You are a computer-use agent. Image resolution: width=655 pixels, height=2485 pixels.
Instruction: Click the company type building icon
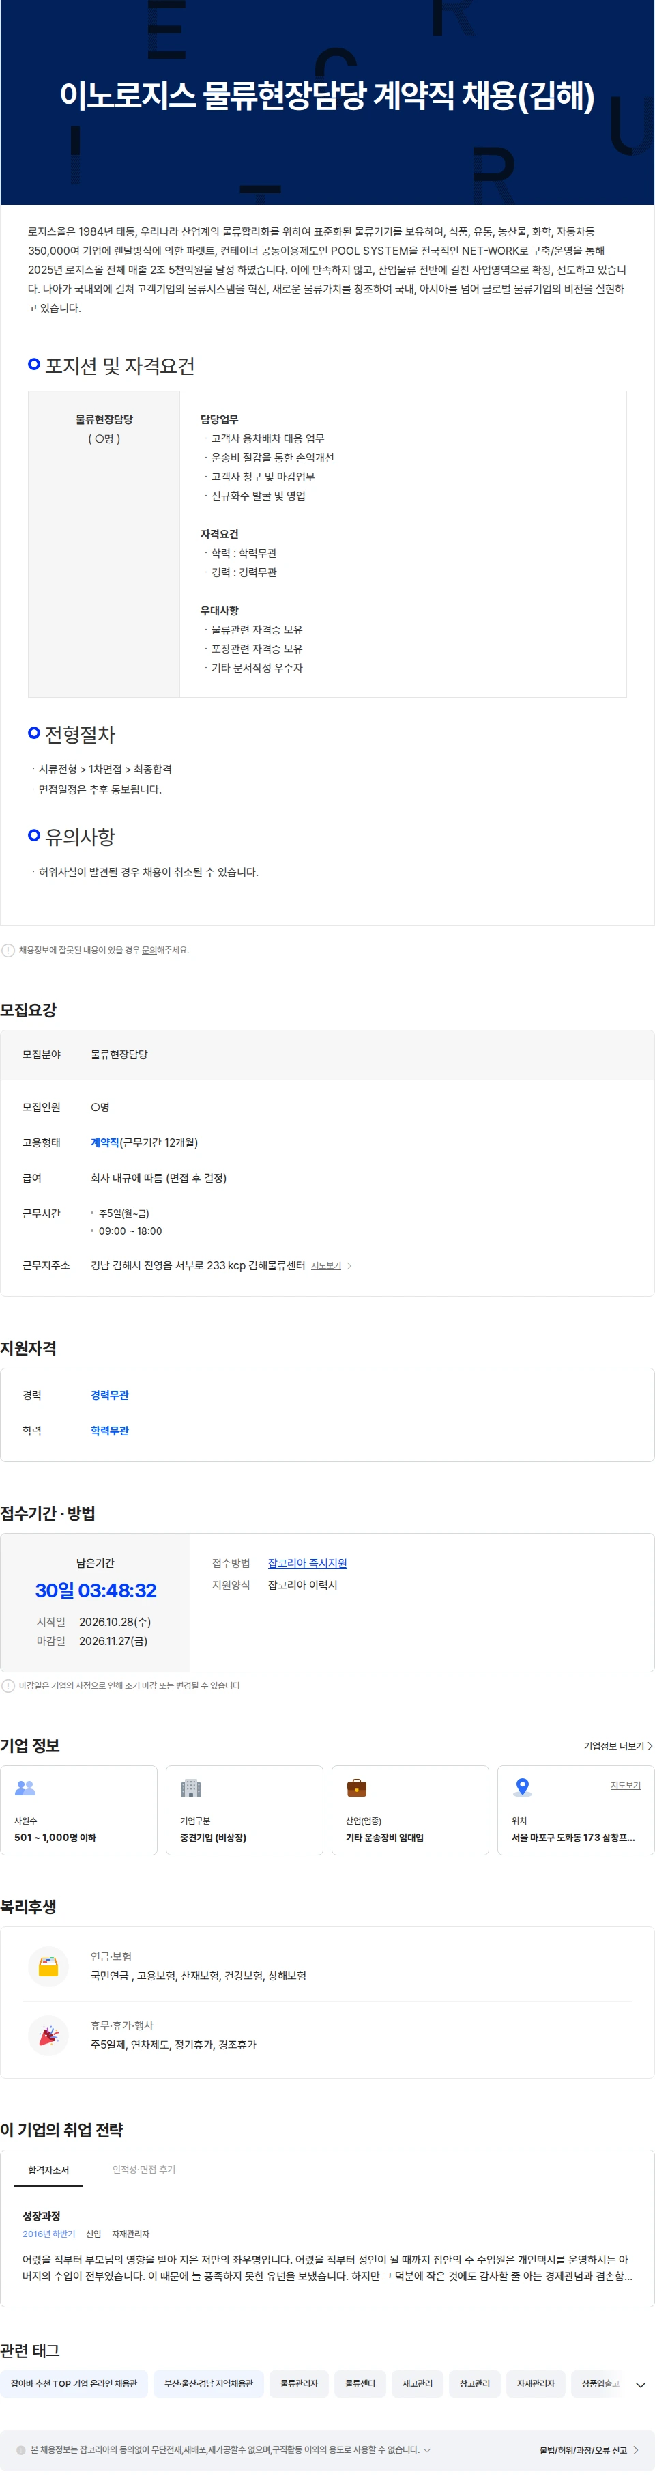point(191,1788)
